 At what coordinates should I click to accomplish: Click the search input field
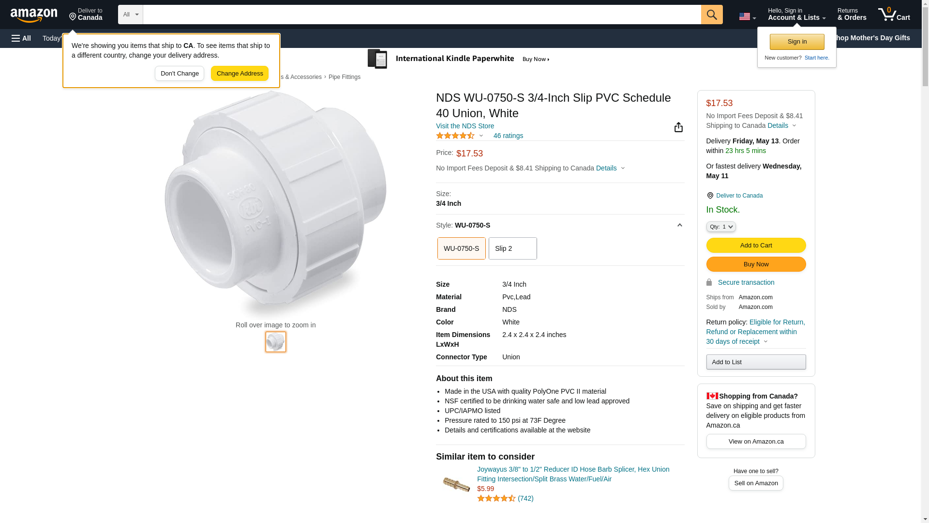[421, 15]
